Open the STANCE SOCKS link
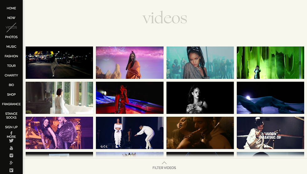 coord(11,115)
